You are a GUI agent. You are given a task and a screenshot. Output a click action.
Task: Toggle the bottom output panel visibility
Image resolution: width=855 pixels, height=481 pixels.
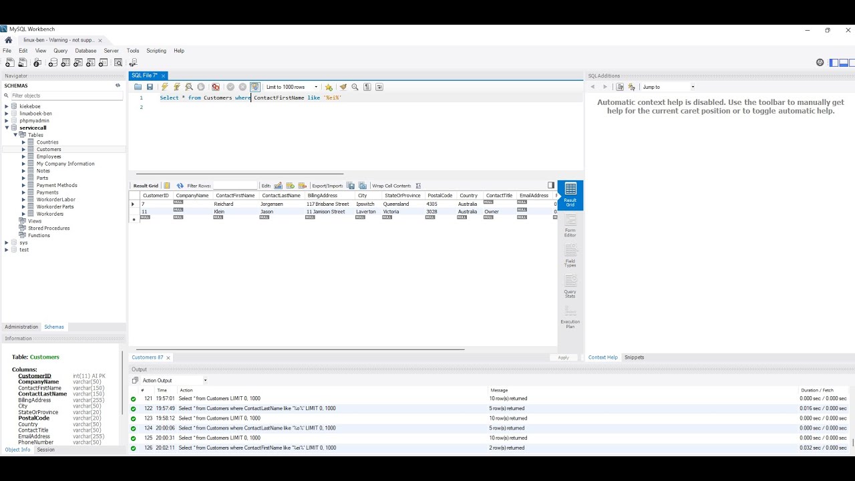coord(843,63)
